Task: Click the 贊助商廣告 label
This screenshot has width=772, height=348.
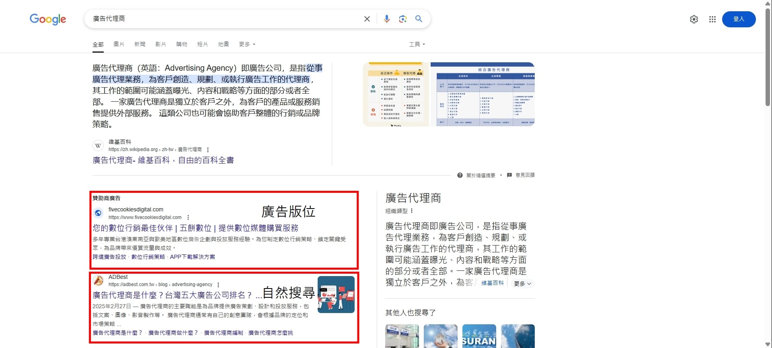Action: coord(107,198)
